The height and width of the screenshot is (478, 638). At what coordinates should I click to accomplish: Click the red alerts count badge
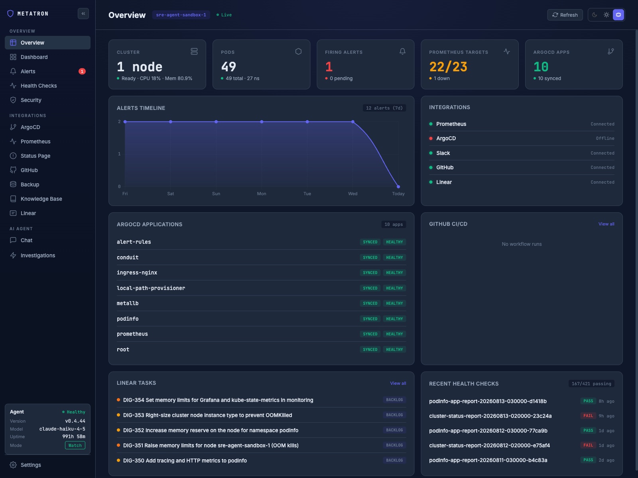click(82, 71)
